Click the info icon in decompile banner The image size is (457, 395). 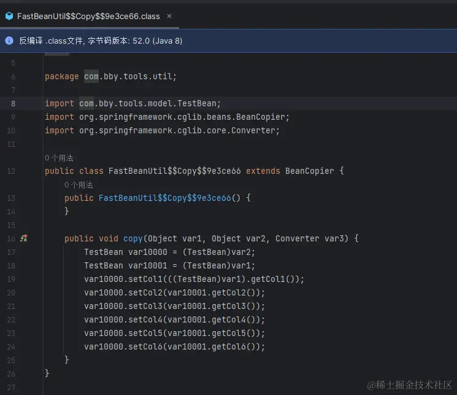(x=9, y=41)
